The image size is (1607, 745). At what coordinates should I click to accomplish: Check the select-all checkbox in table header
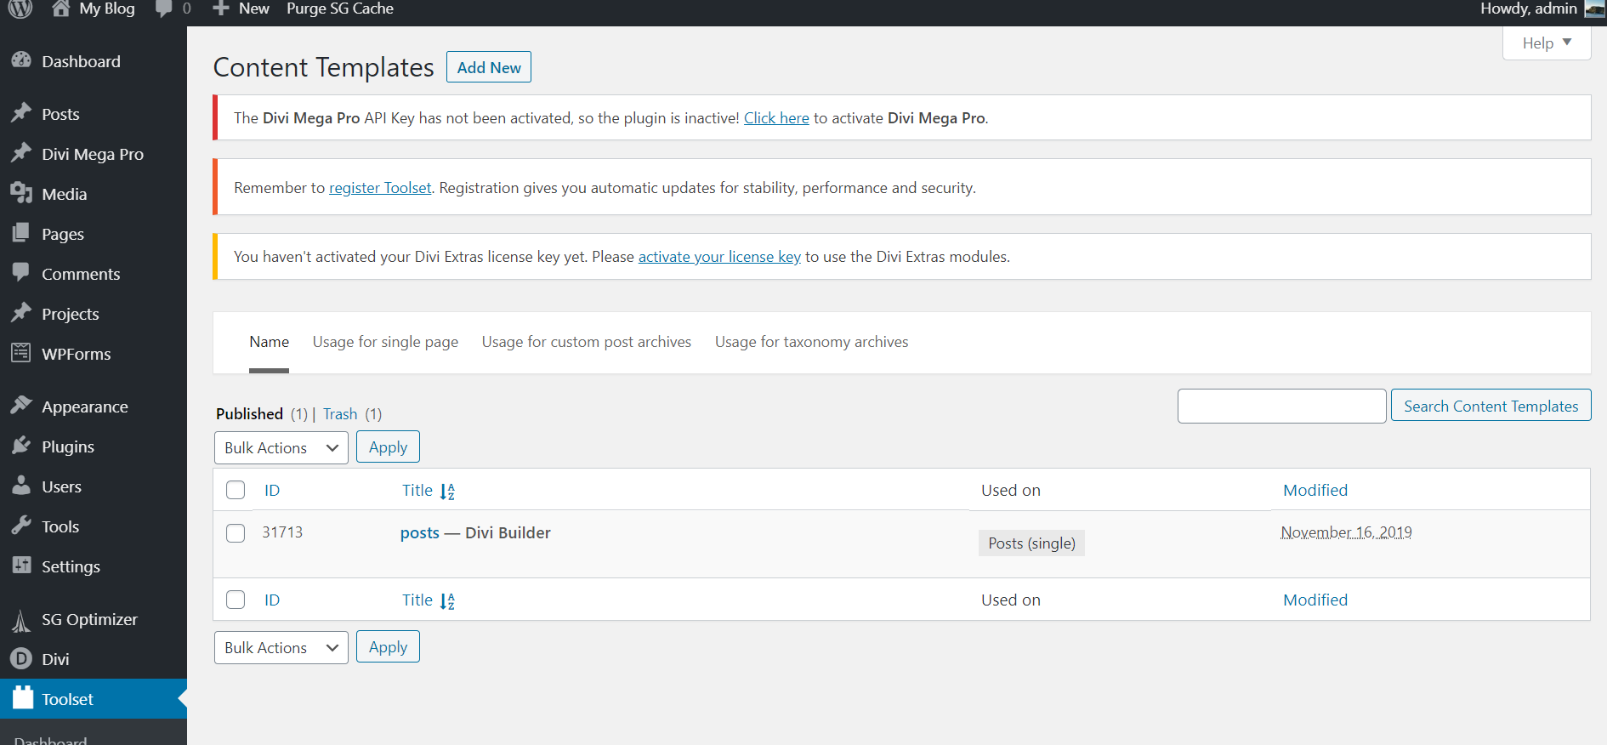point(236,490)
